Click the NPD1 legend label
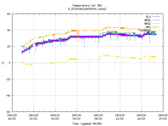This screenshot has width=168, height=126. coord(148,20)
